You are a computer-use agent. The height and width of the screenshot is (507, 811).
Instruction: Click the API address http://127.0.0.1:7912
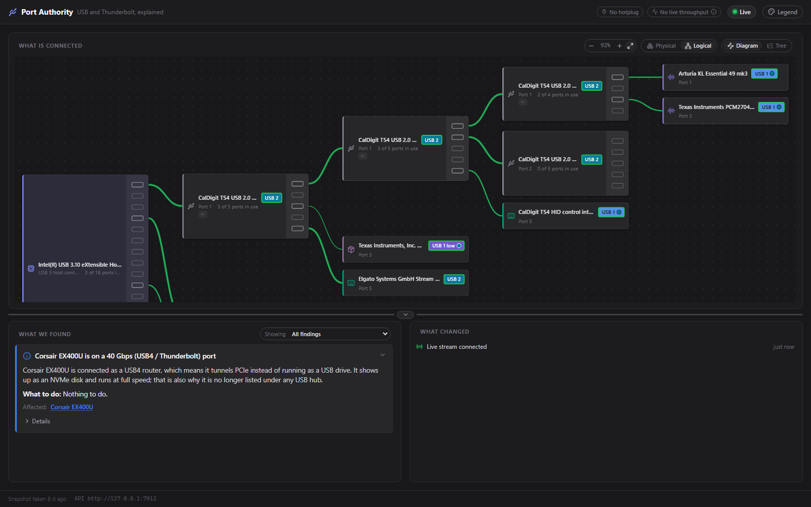pyautogui.click(x=122, y=498)
